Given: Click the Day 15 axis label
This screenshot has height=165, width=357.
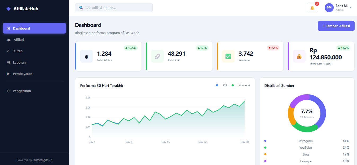Looking at the screenshot, I should click(166, 142).
